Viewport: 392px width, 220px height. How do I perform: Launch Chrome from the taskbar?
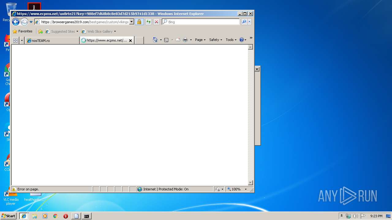(55, 216)
